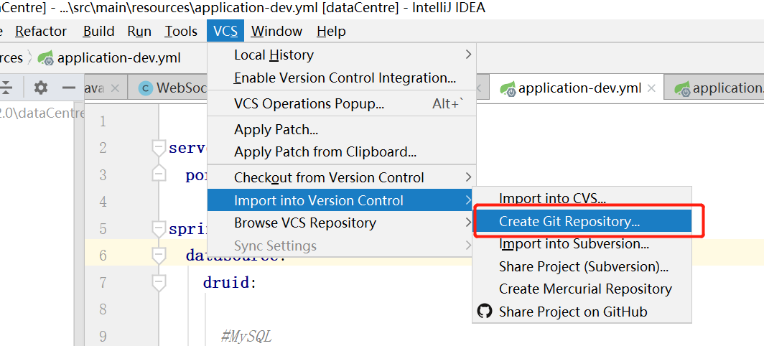Collapse fold at line 7 druid
This screenshot has height=346, width=764.
click(159, 282)
